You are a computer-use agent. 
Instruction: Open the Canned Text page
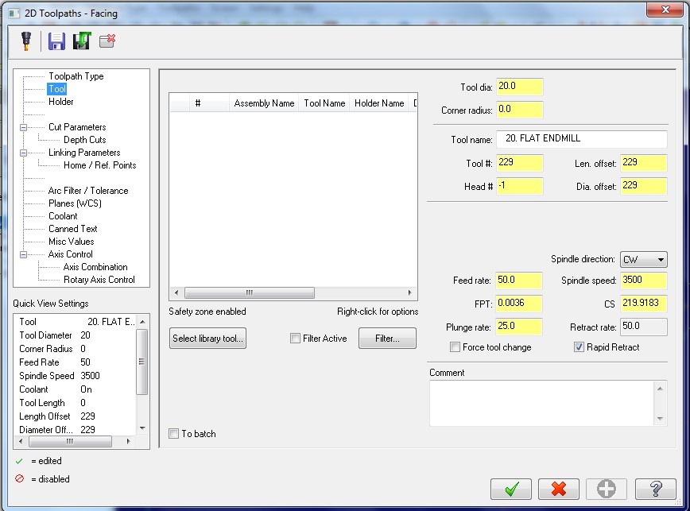72,229
